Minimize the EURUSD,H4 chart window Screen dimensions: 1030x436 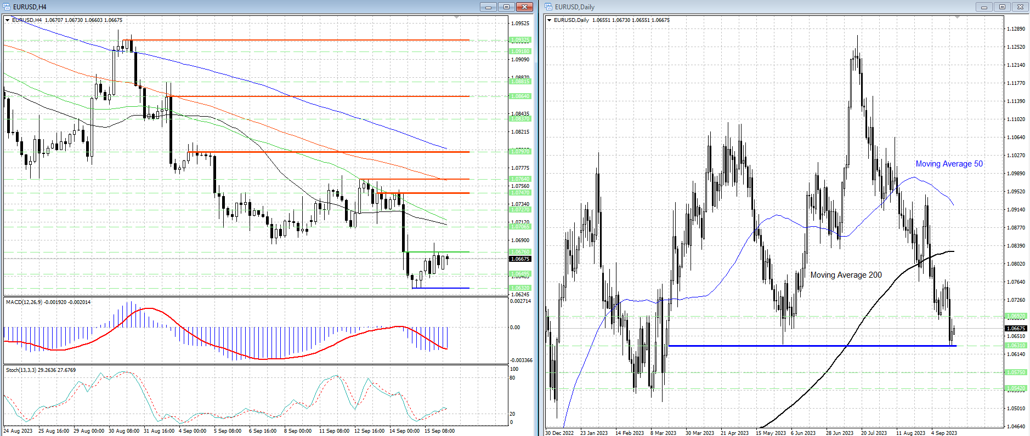(x=488, y=7)
